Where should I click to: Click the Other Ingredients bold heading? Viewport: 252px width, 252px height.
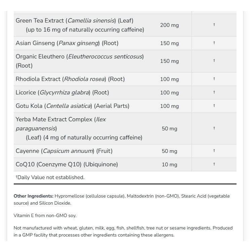pyautogui.click(x=33, y=196)
